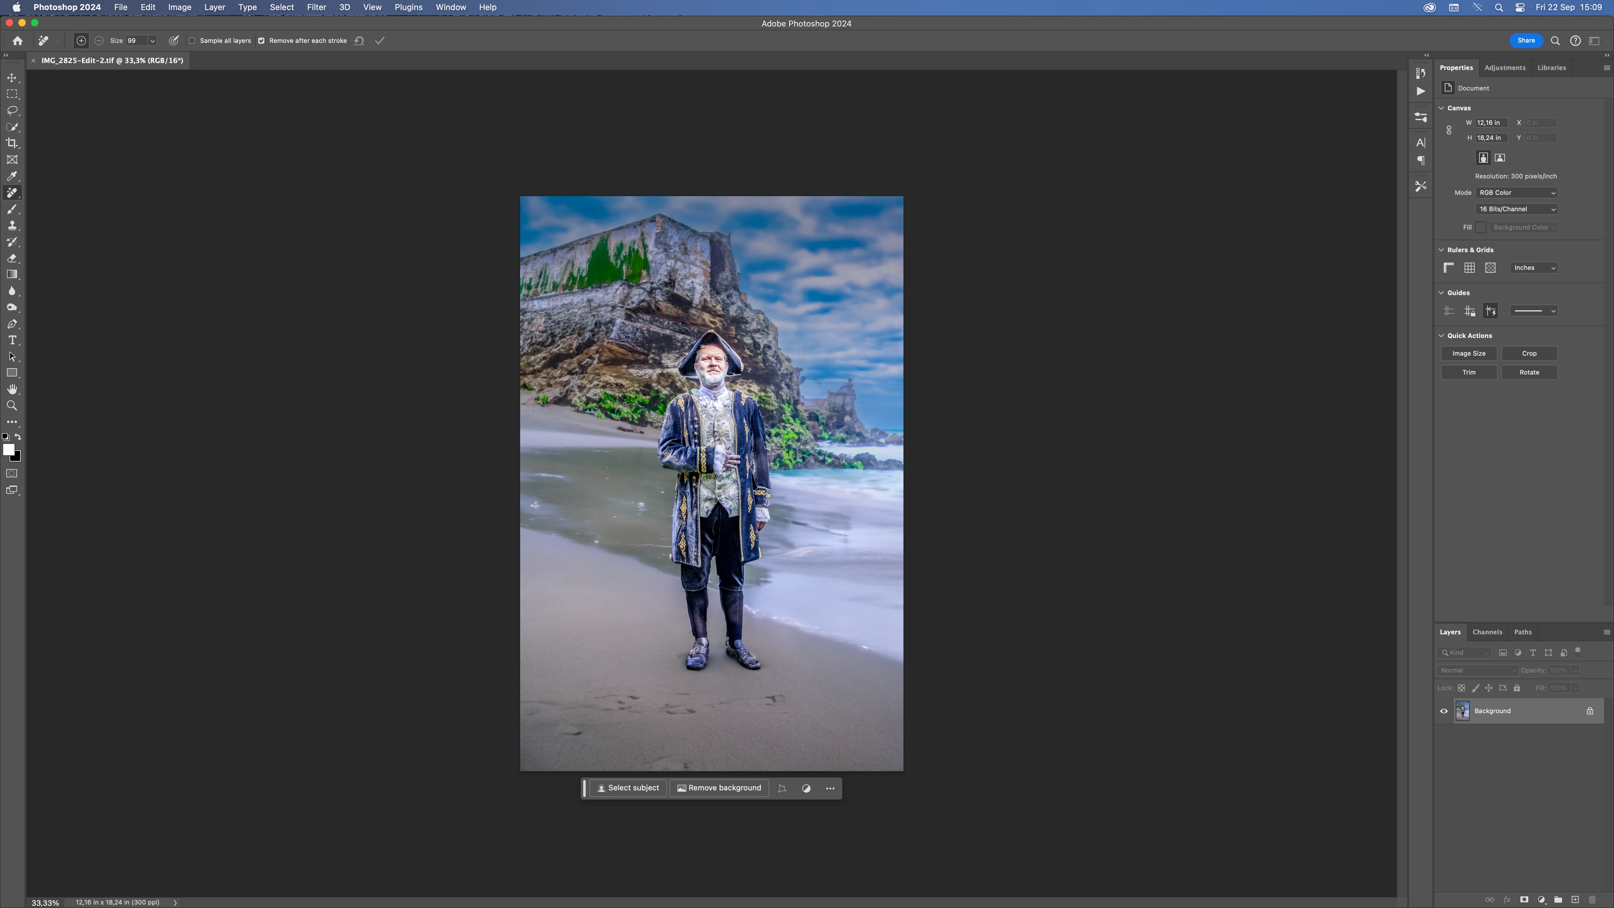Select the Hand tool

click(12, 389)
